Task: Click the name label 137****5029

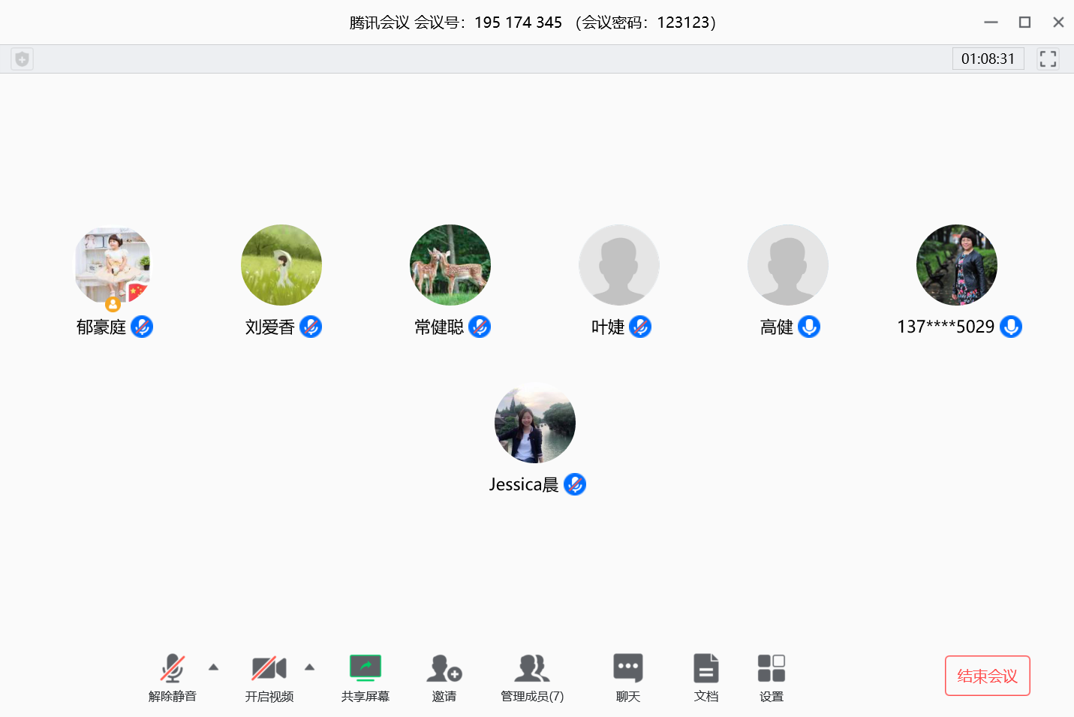Action: tap(946, 327)
